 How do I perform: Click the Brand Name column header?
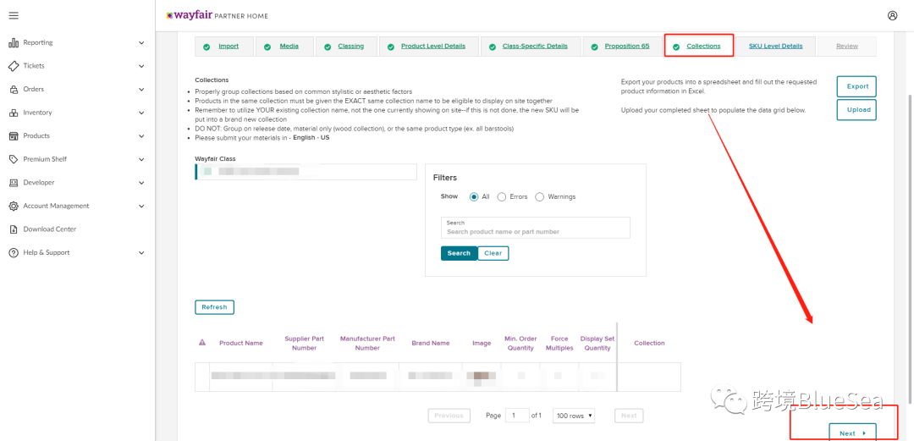click(x=430, y=343)
